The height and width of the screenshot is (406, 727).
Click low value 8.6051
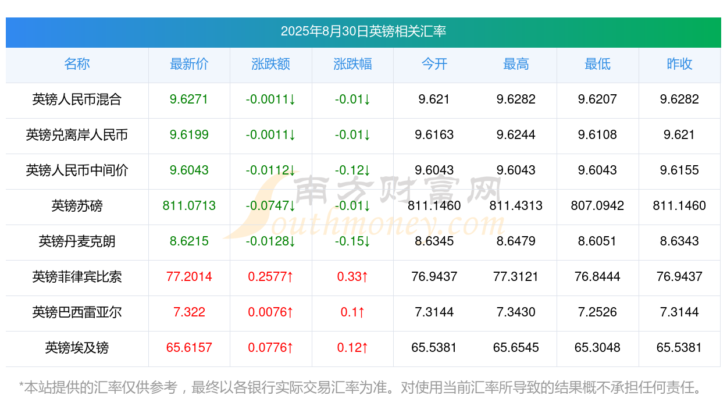598,241
